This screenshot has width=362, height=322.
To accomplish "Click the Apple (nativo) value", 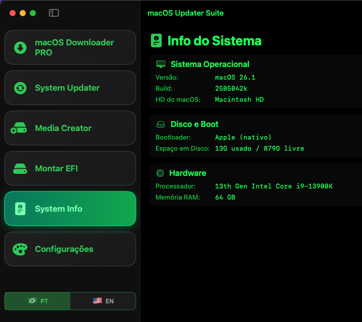I will coord(243,138).
